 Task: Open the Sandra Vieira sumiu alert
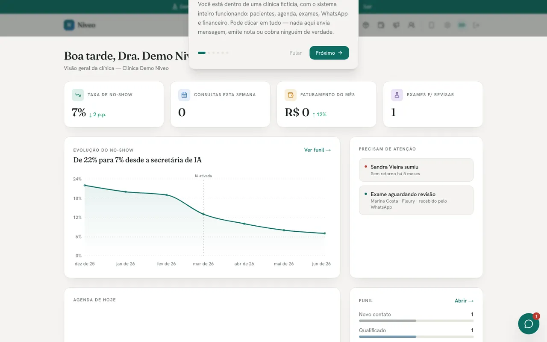point(416,170)
